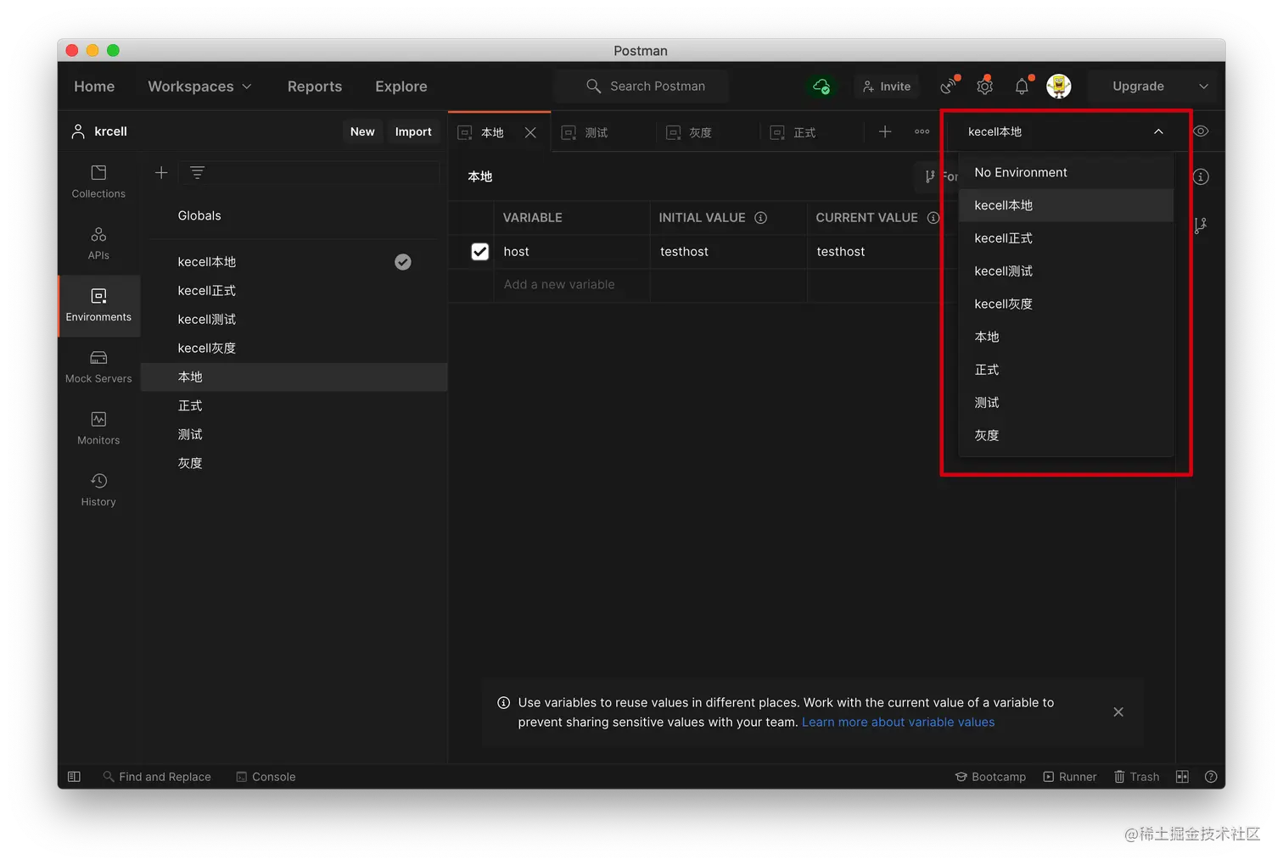This screenshot has width=1283, height=865.
Task: Open the Monitors sidebar panel
Action: (x=98, y=429)
